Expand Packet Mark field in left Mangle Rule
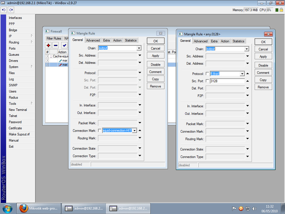Image resolution: width=285 pixels, height=214 pixels. point(140,123)
